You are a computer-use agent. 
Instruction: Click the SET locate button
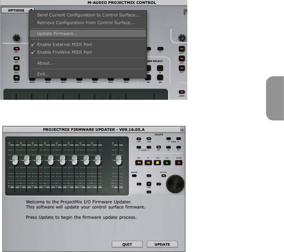[x=158, y=147]
